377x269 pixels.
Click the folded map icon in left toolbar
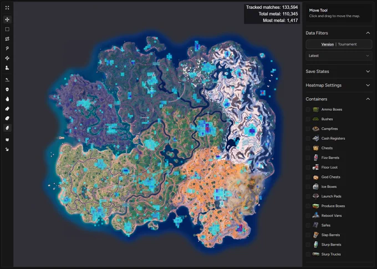[7, 140]
